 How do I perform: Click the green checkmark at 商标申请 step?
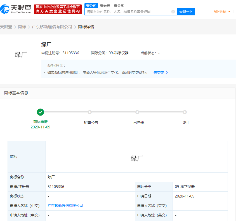[41, 112]
